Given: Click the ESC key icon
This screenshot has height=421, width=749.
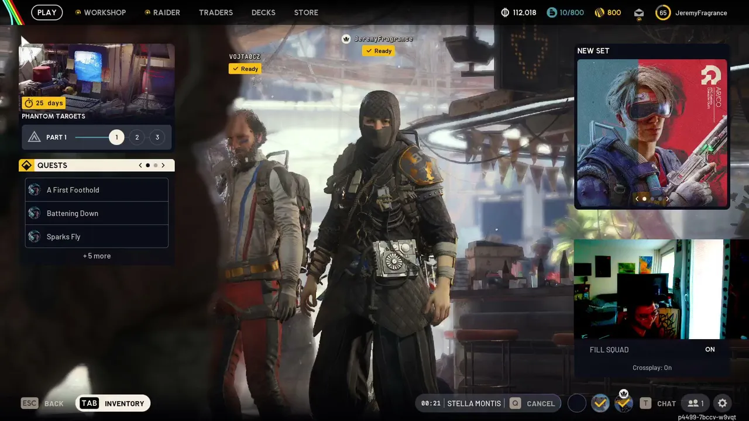Looking at the screenshot, I should point(29,403).
